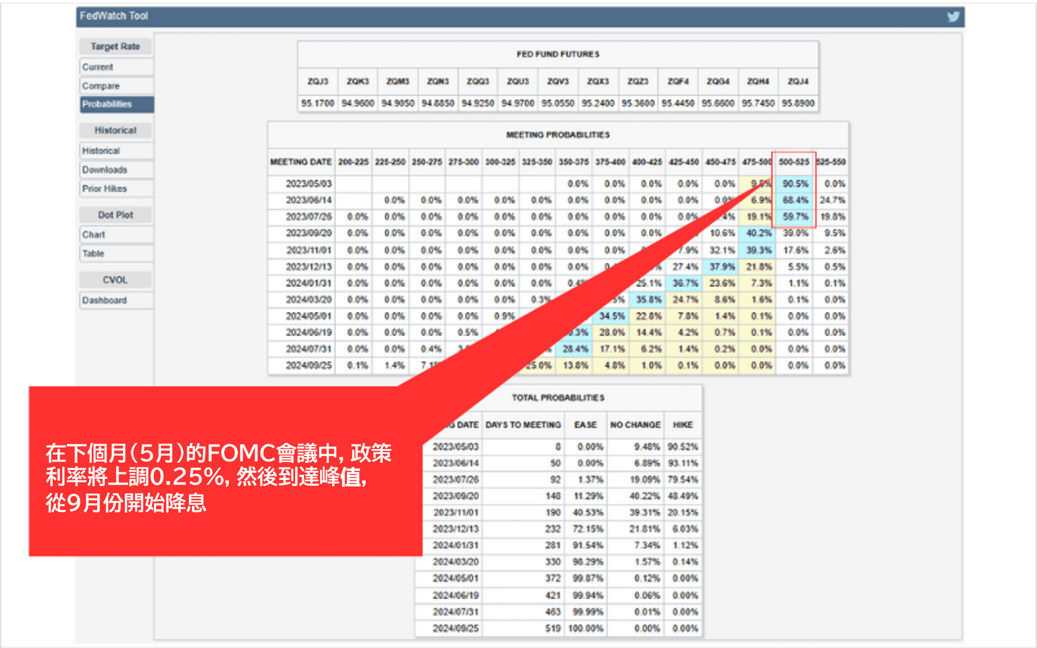Viewport: 1037px width, 648px height.
Task: Click the 59.7% probability cell
Action: coord(795,217)
